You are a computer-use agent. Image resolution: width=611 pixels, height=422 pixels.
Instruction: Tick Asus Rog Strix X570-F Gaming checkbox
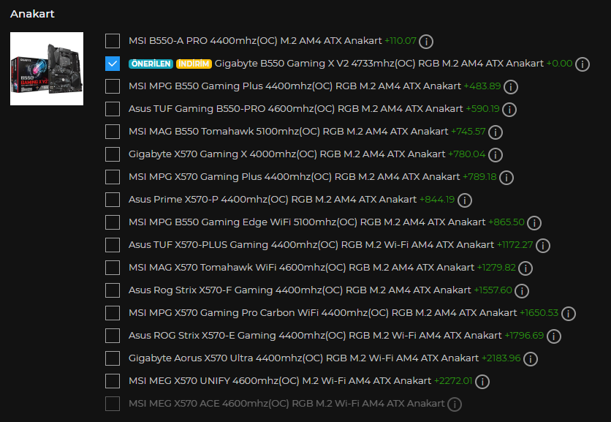click(113, 290)
